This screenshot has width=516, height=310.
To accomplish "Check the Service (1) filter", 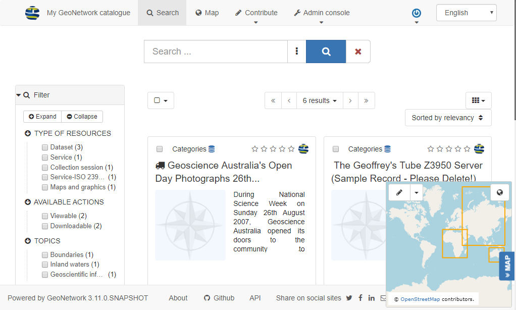I will [45, 158].
